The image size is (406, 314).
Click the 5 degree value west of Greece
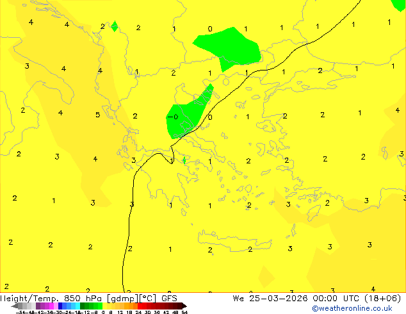tap(97, 115)
